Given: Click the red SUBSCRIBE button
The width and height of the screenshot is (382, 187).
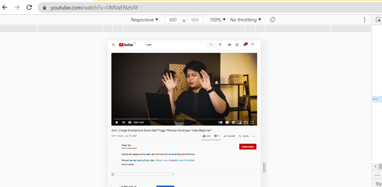Looking at the screenshot, I should pos(248,147).
